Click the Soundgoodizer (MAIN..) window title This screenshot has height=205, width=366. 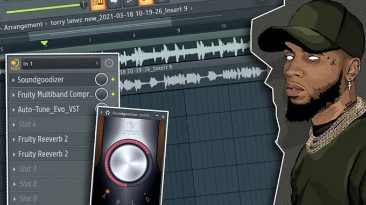tap(131, 114)
